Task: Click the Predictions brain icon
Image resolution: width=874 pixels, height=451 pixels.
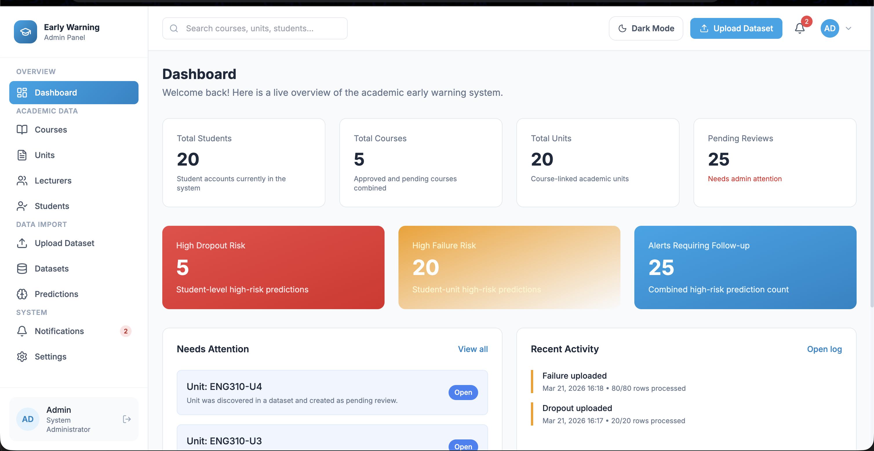Action: (22, 294)
